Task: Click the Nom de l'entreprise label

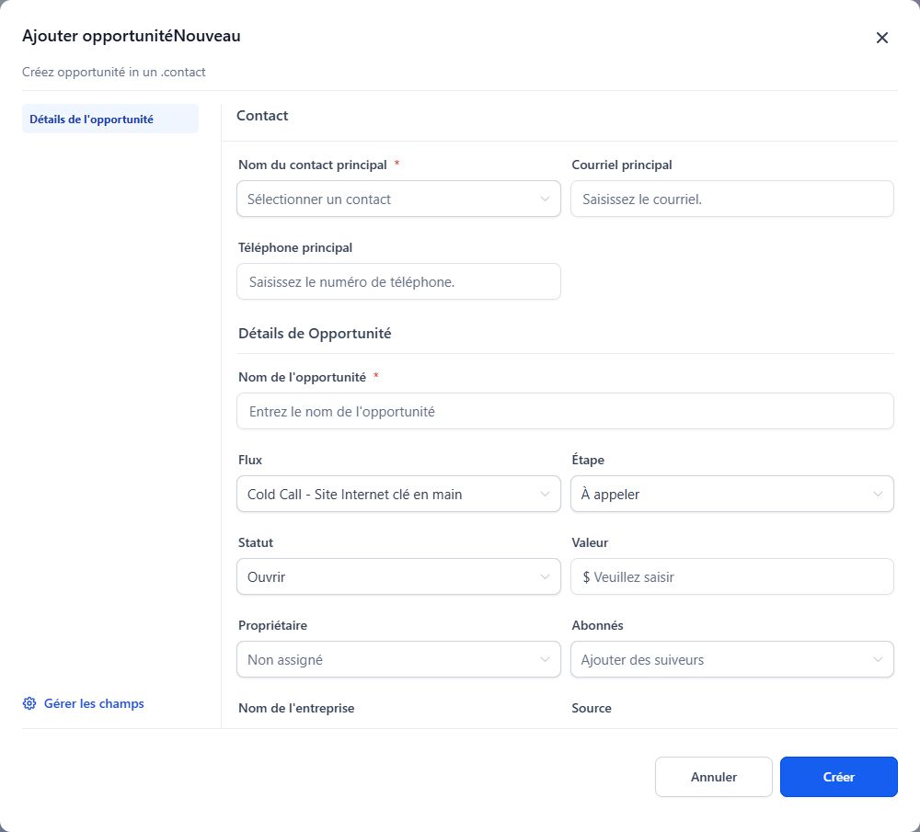Action: [x=296, y=708]
